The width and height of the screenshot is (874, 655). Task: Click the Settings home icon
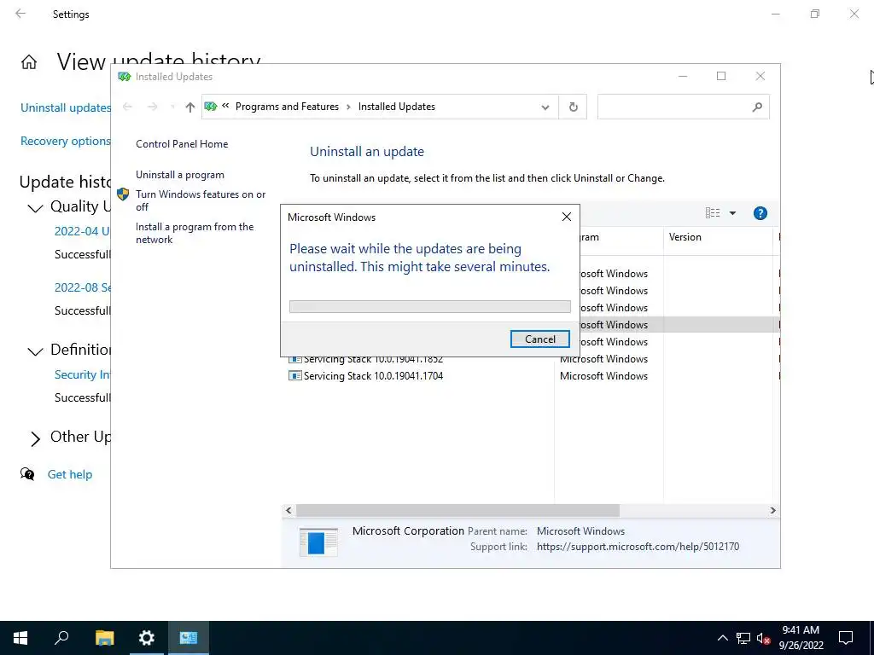click(x=29, y=61)
